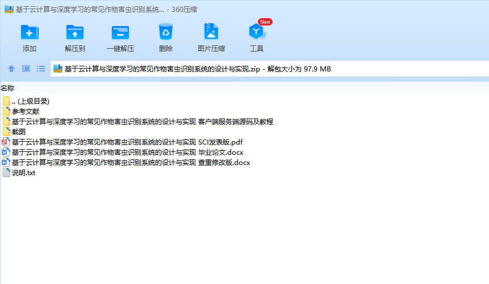Click the window title text 360压缩
This screenshot has height=284, width=489.
[185, 9]
